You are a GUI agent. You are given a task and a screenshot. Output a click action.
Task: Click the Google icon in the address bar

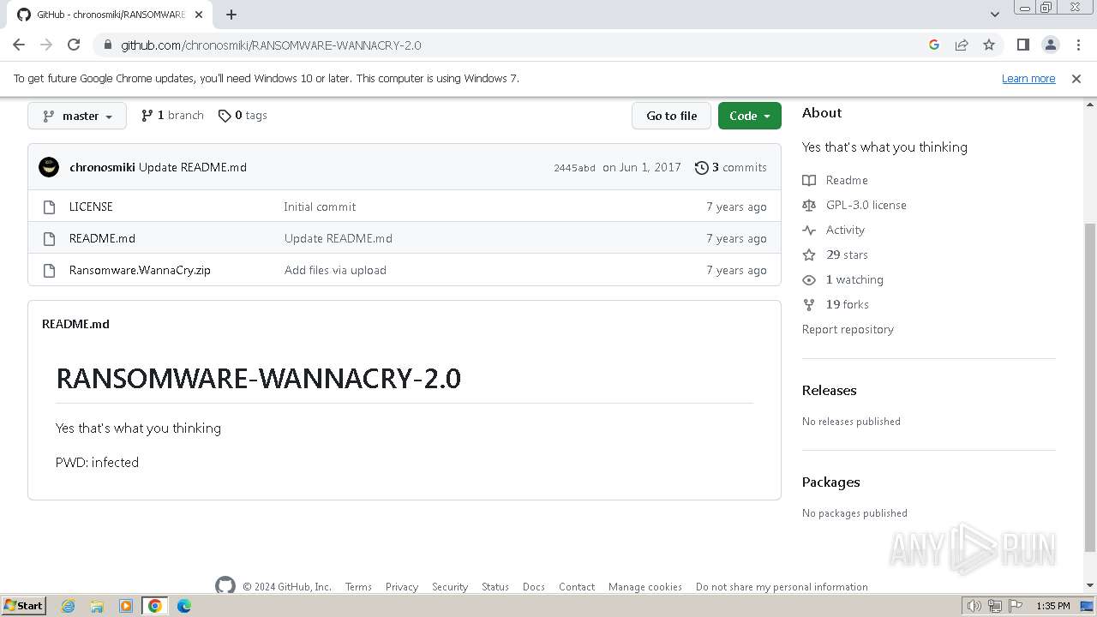934,45
